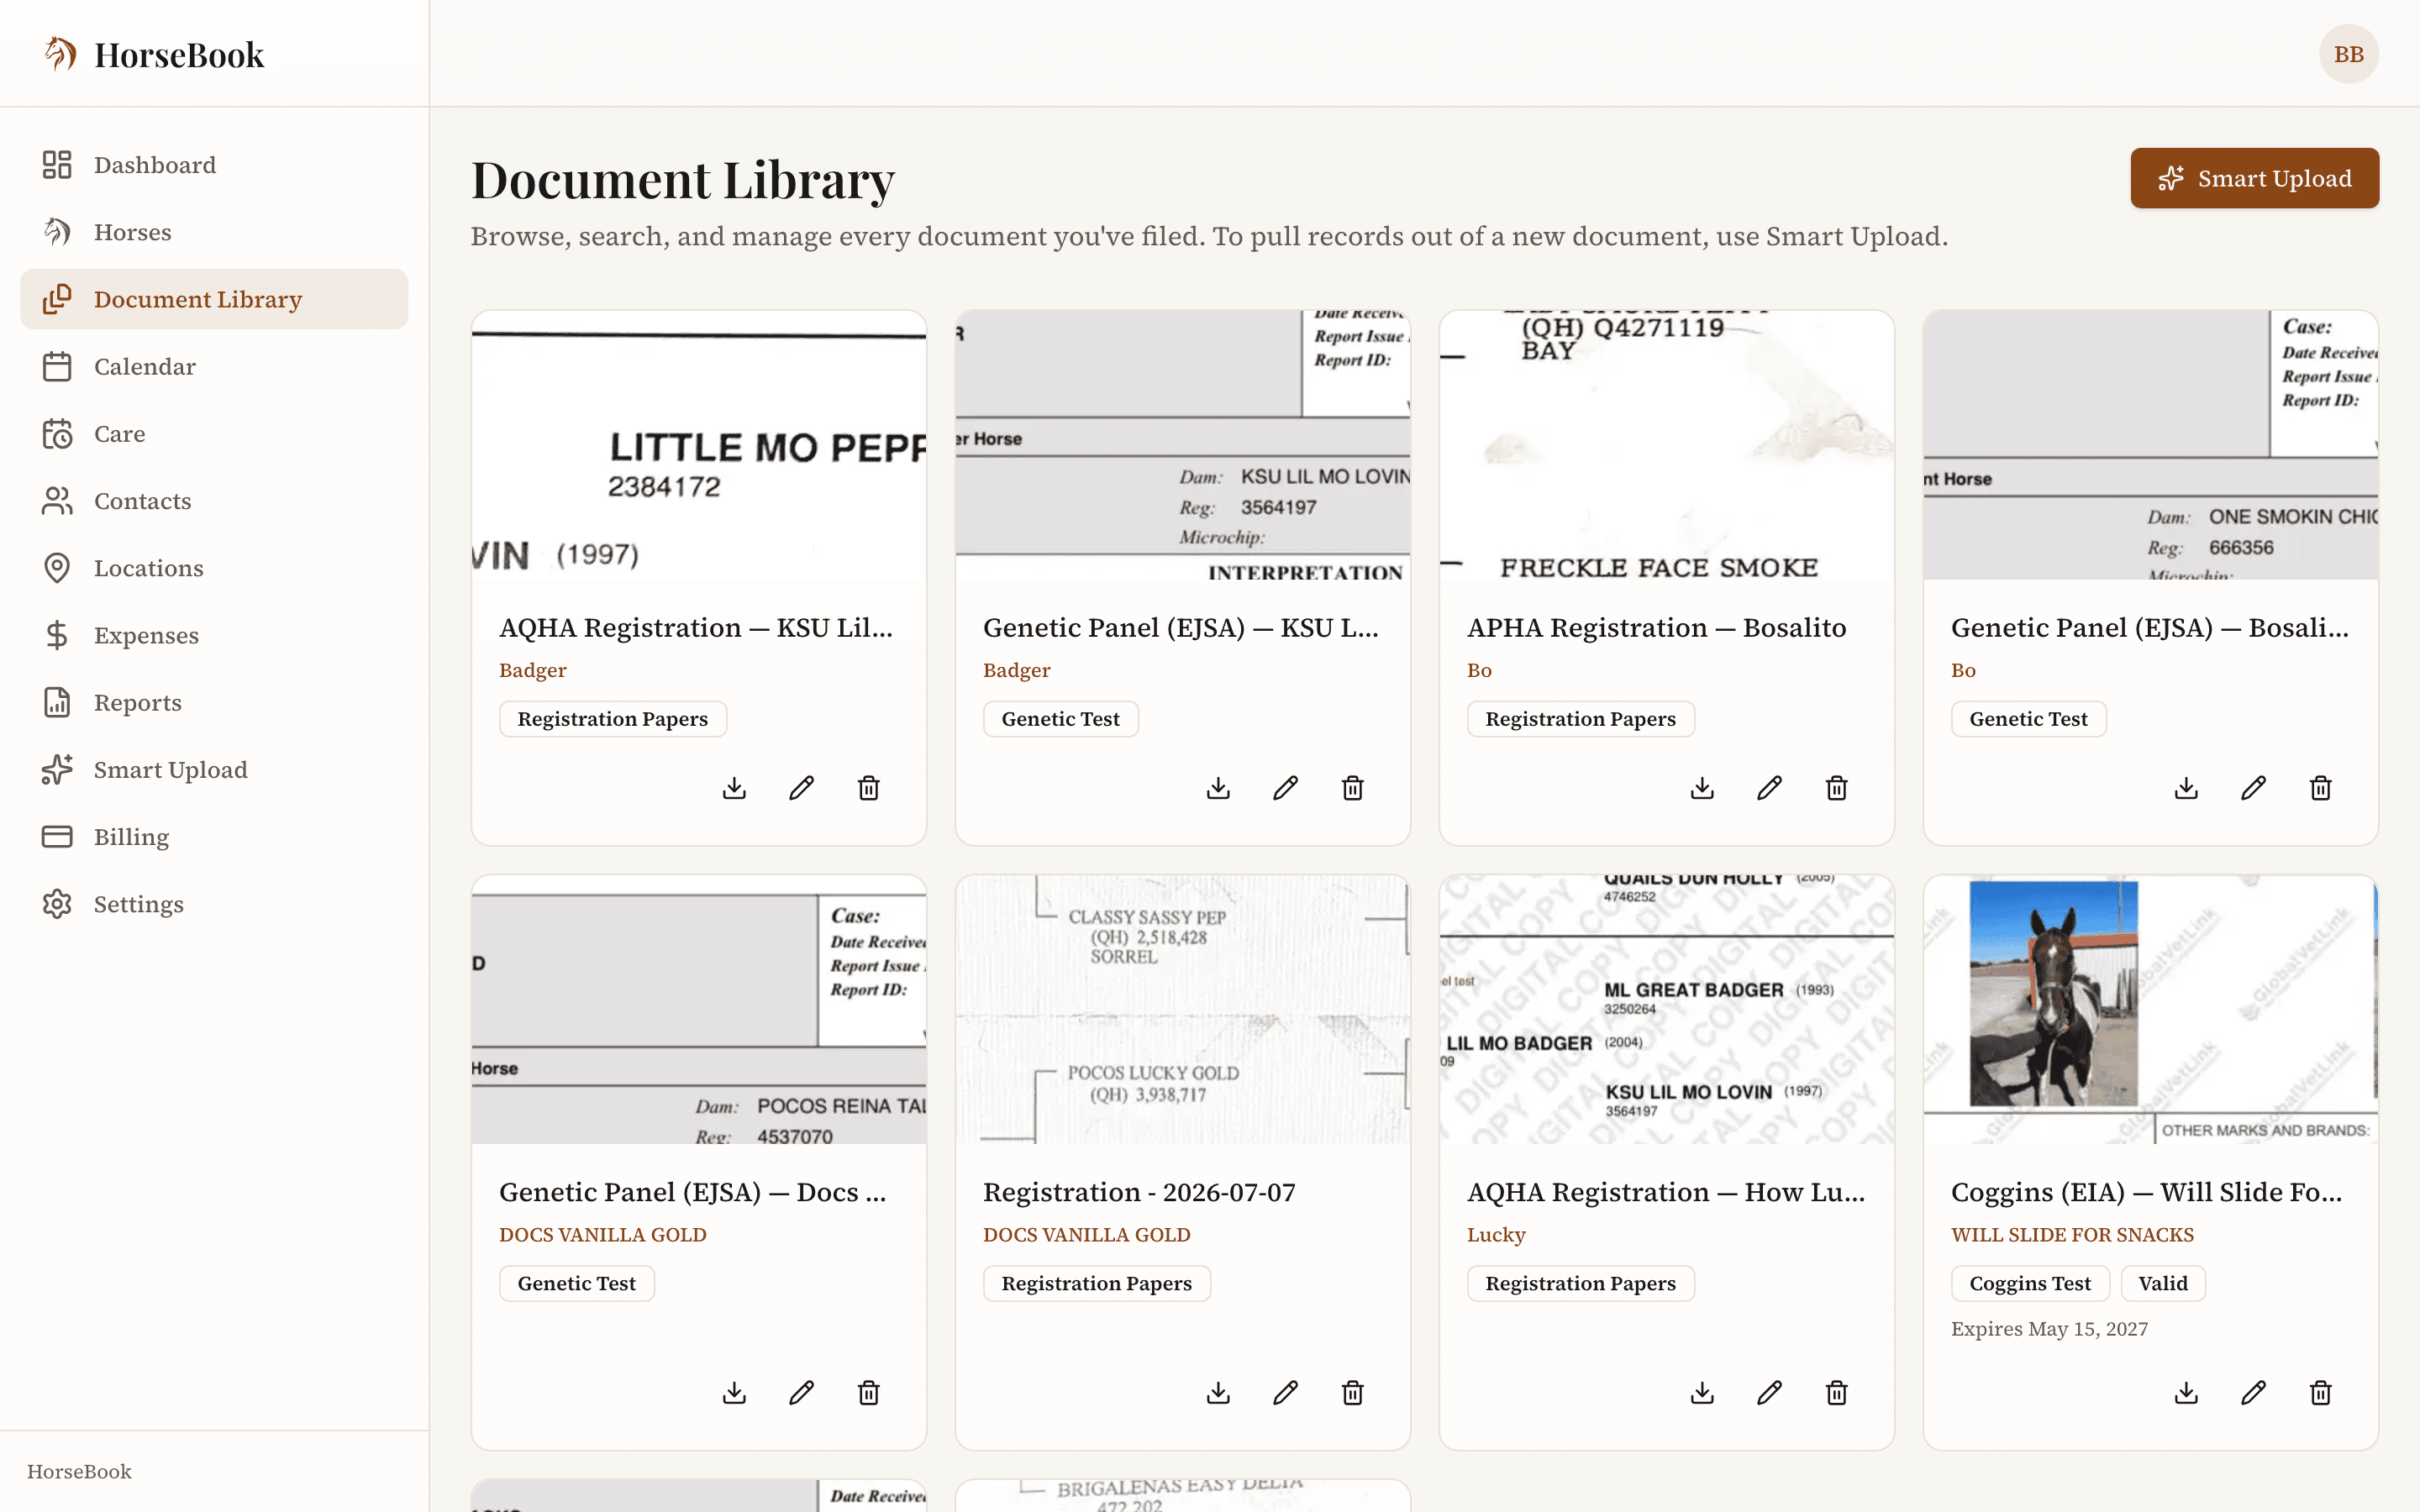Open Settings
The width and height of the screenshot is (2420, 1512).
point(214,904)
